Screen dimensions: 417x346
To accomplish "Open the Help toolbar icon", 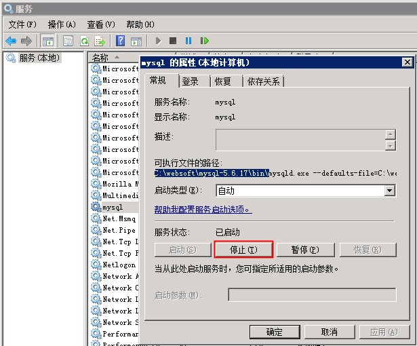I will pyautogui.click(x=120, y=41).
